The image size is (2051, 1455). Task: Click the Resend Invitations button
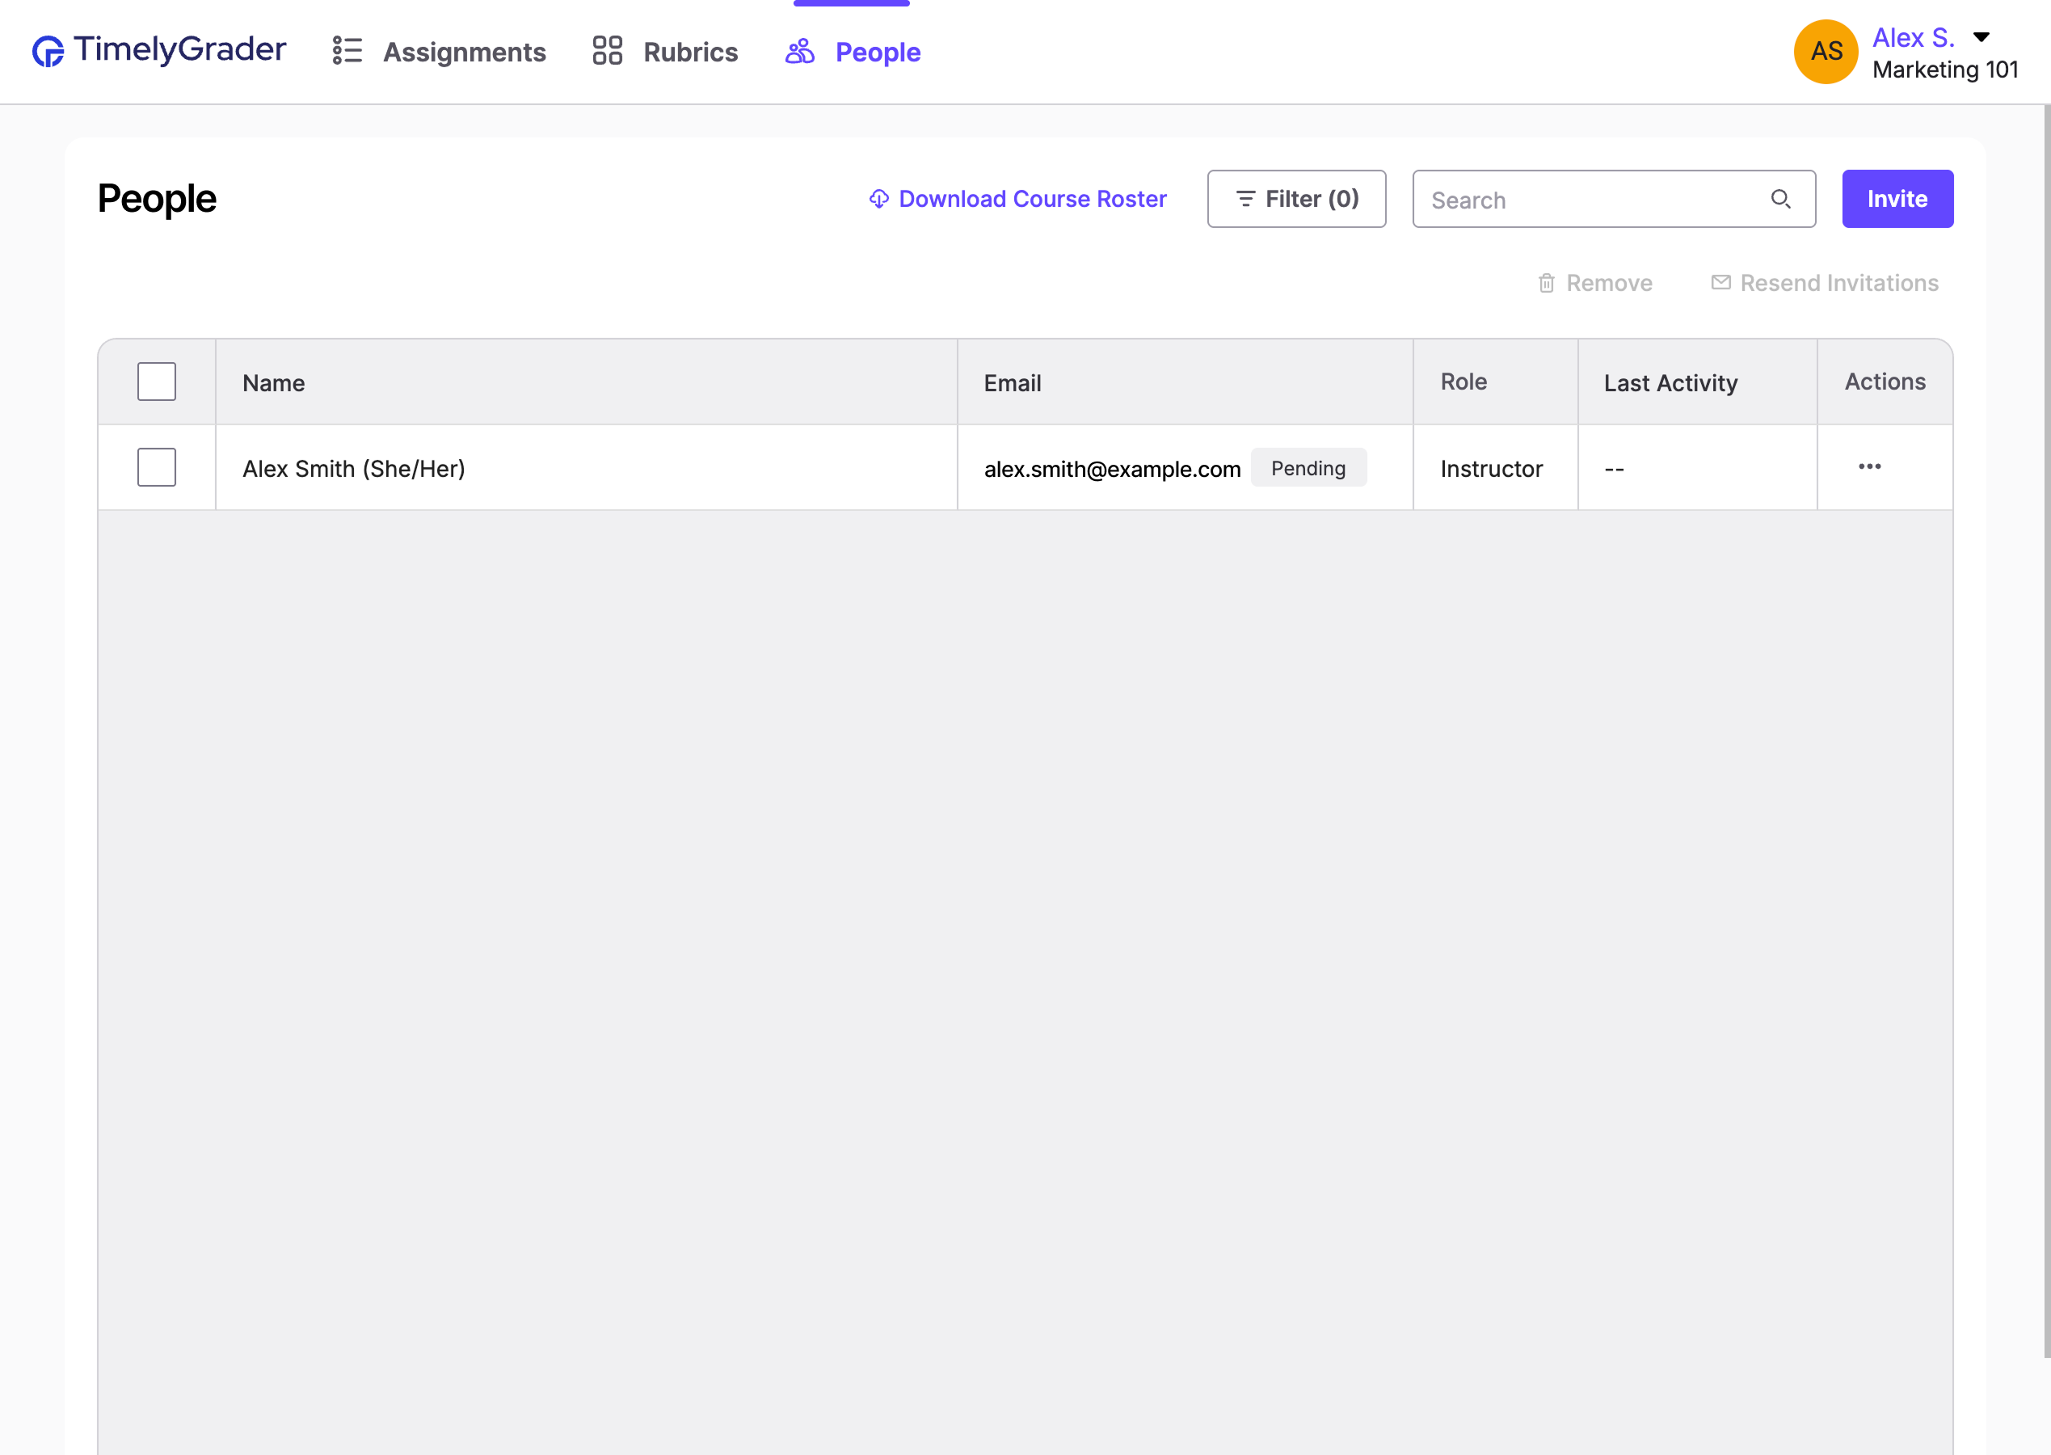[x=1838, y=283]
